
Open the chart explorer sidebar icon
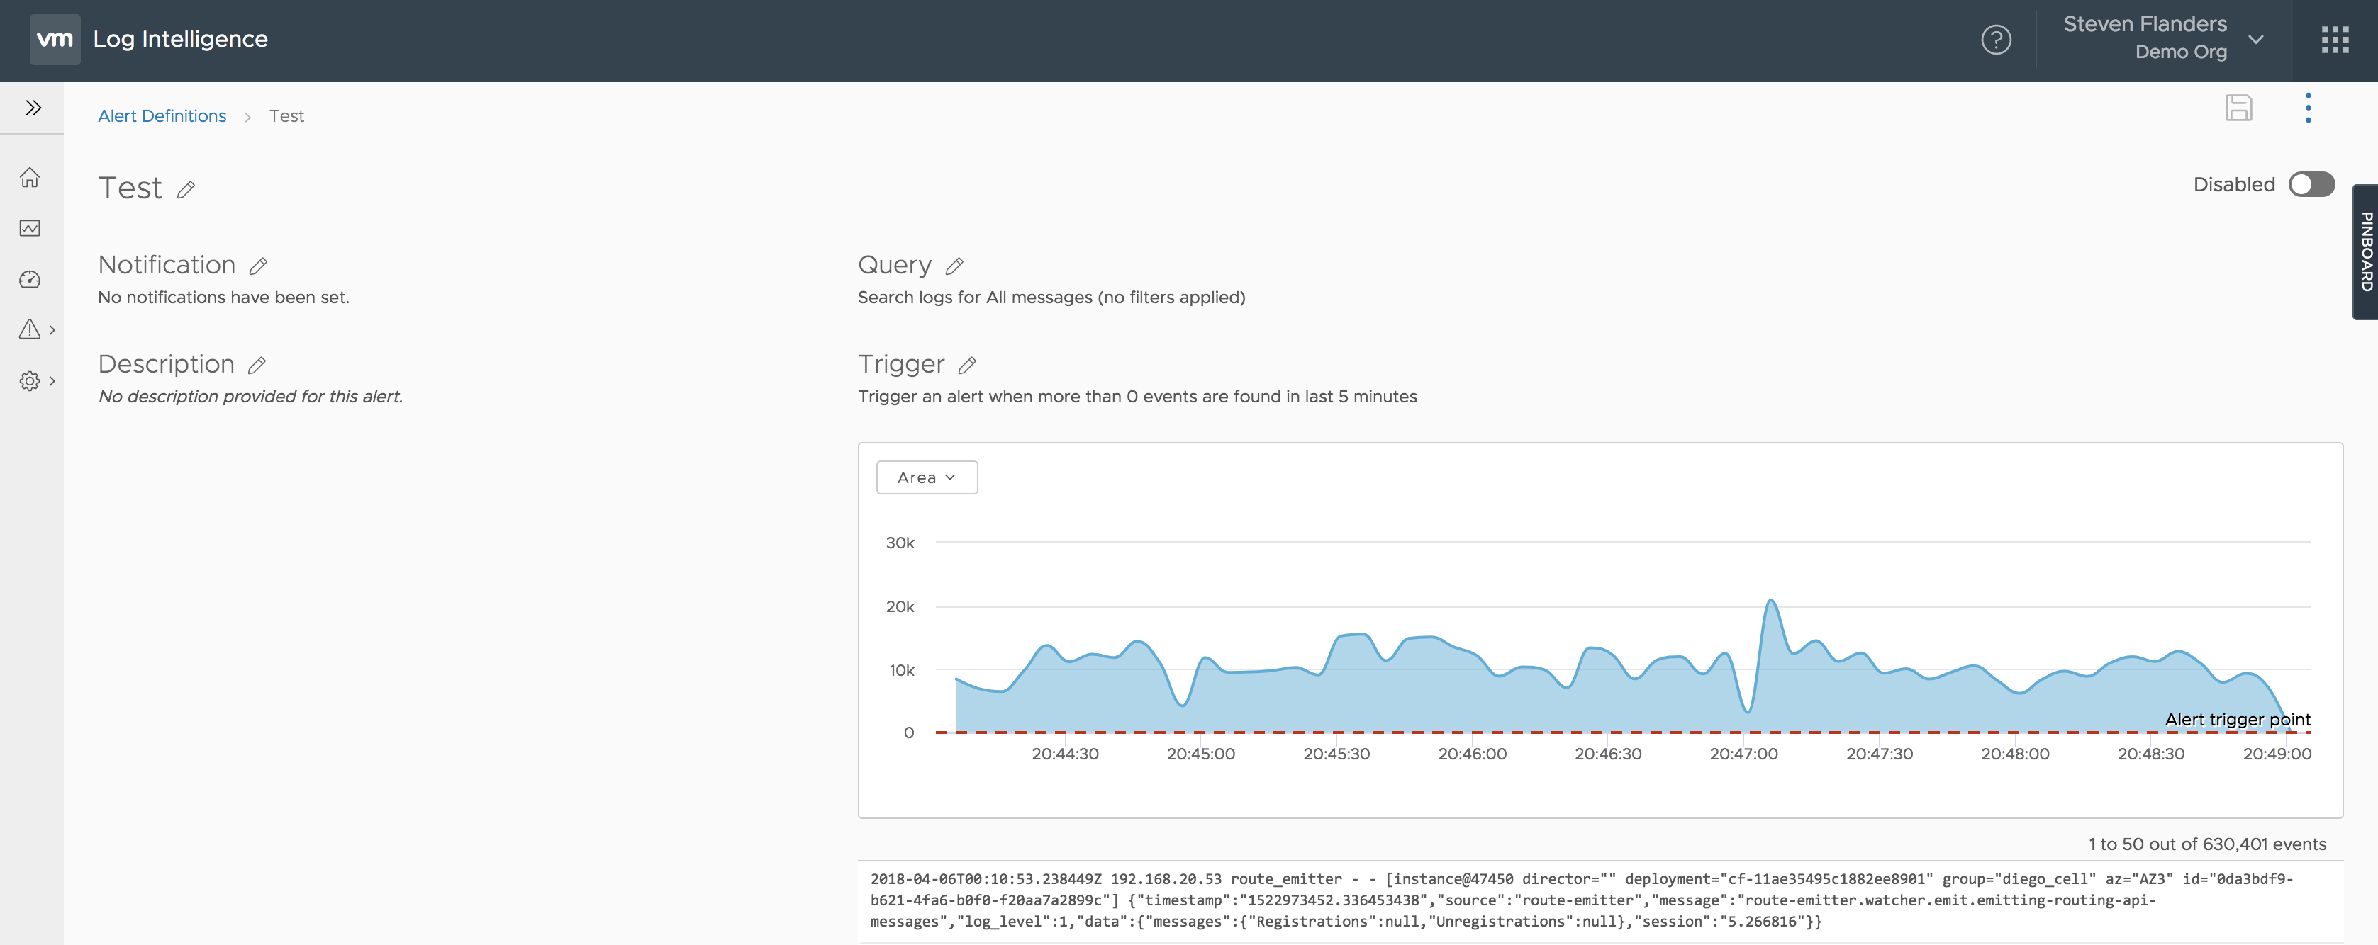point(30,227)
